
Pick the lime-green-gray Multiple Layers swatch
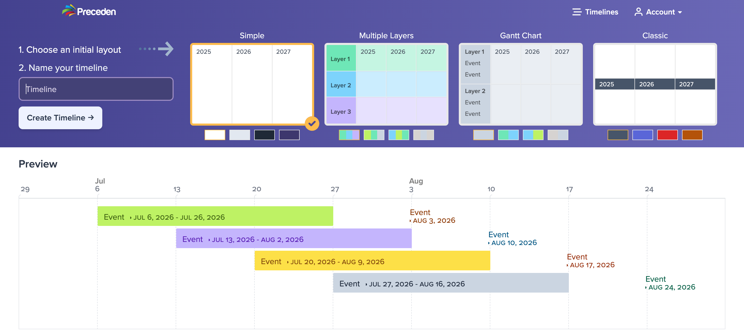[x=374, y=135]
